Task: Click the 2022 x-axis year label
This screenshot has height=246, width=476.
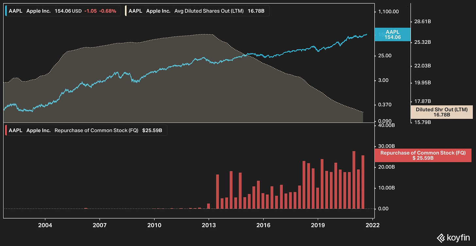Action: point(372,225)
